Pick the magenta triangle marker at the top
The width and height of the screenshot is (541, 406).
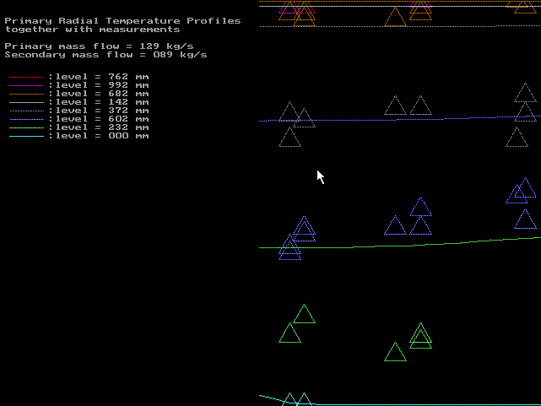420,7
